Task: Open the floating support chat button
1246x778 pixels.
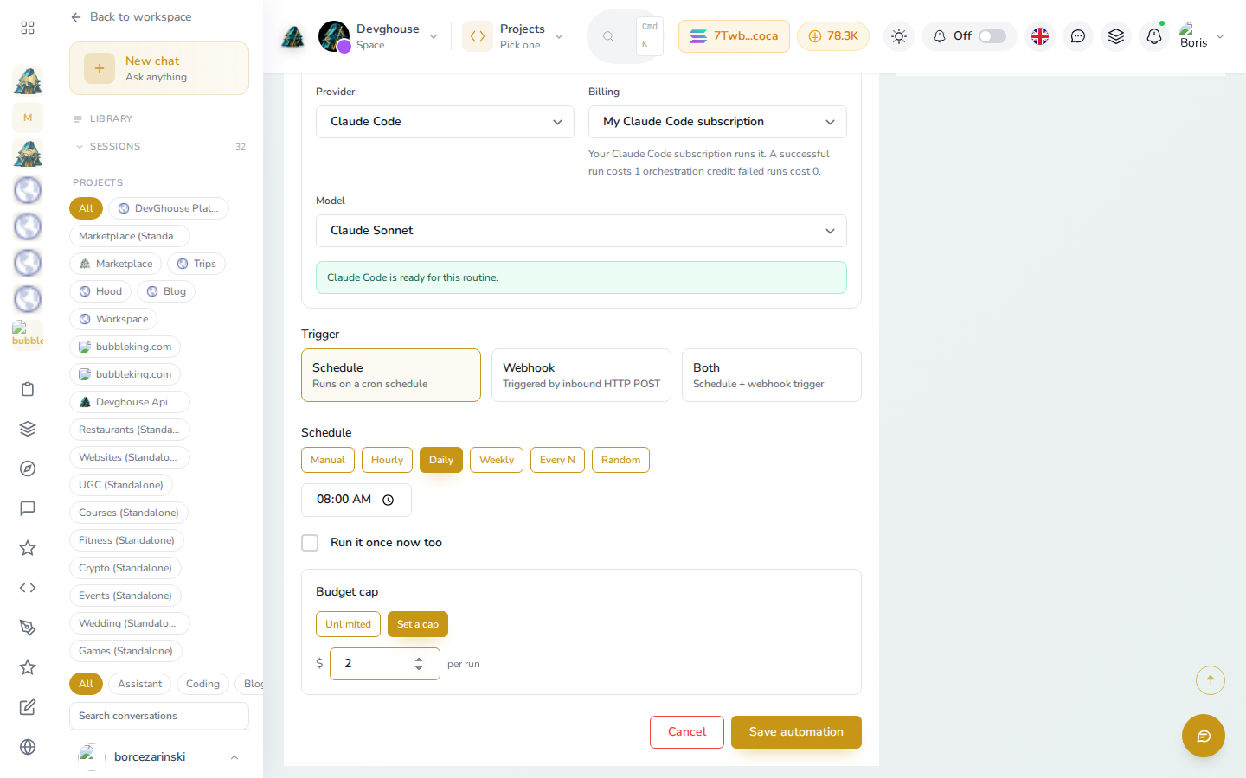Action: [x=1204, y=736]
